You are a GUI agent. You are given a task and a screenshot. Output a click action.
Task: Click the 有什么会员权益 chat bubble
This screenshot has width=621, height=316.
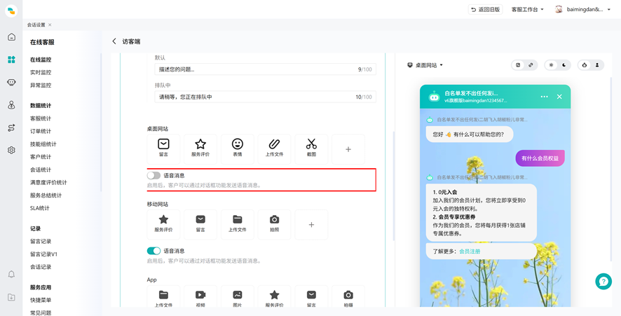540,158
